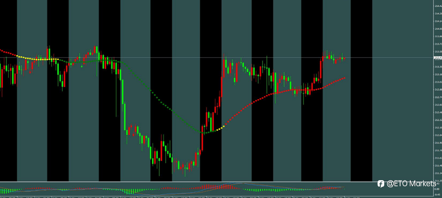The height and width of the screenshot is (198, 442).
Task: Click the 212.04 price axis label
Action: coord(438,135)
